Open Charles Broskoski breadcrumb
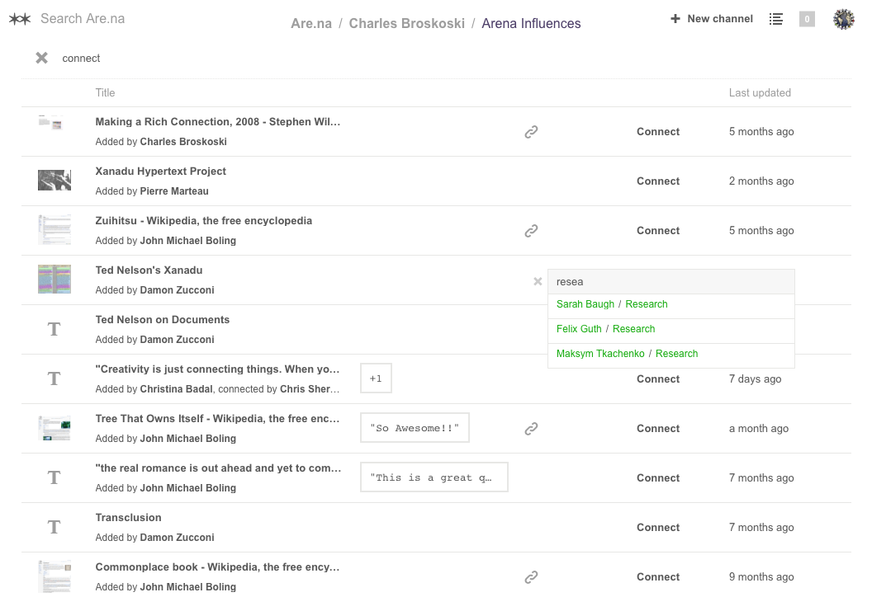 (406, 23)
